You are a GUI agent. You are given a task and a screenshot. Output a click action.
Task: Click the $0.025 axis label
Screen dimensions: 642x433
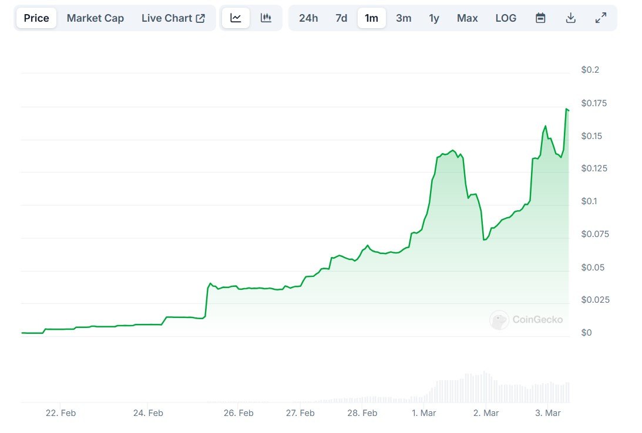596,300
